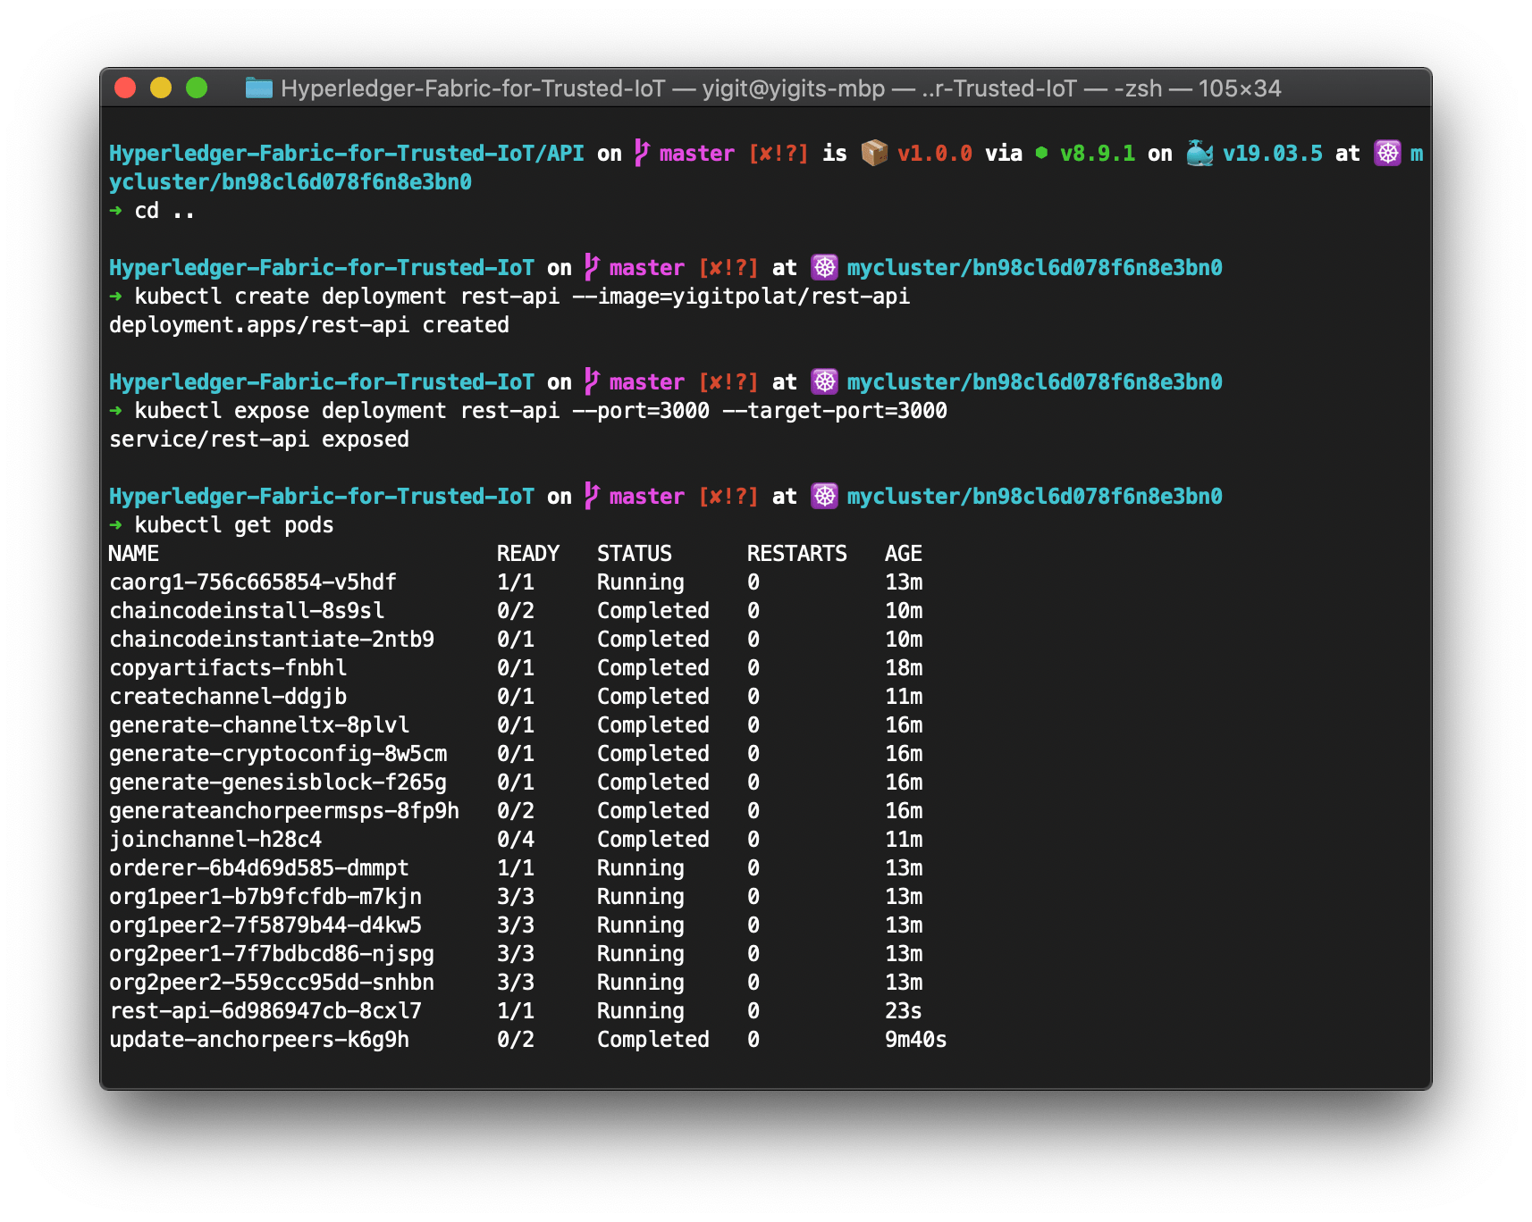Viewport: 1532px width, 1222px height.
Task: Click the green prompt arrow before 'cd ..'
Action: [115, 211]
